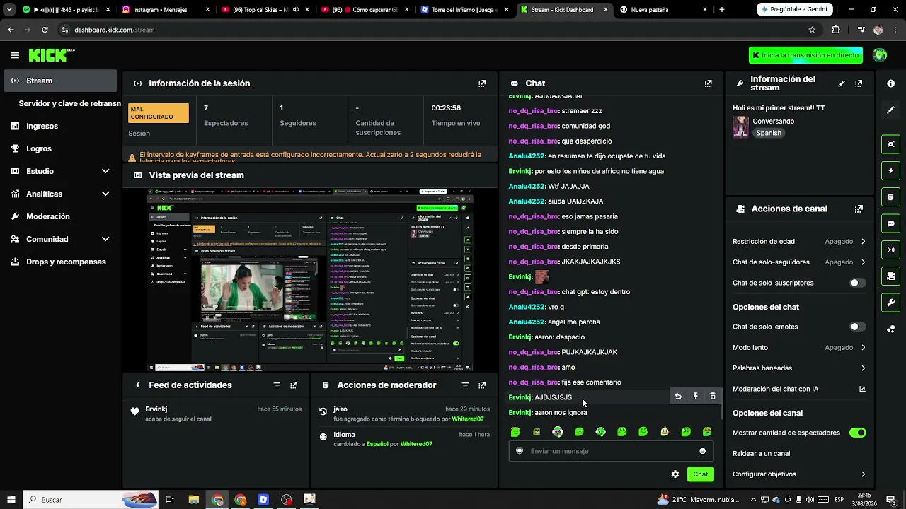The height and width of the screenshot is (509, 906).
Task: Click the reply arrow on the AJDJSJSJS message
Action: (678, 397)
